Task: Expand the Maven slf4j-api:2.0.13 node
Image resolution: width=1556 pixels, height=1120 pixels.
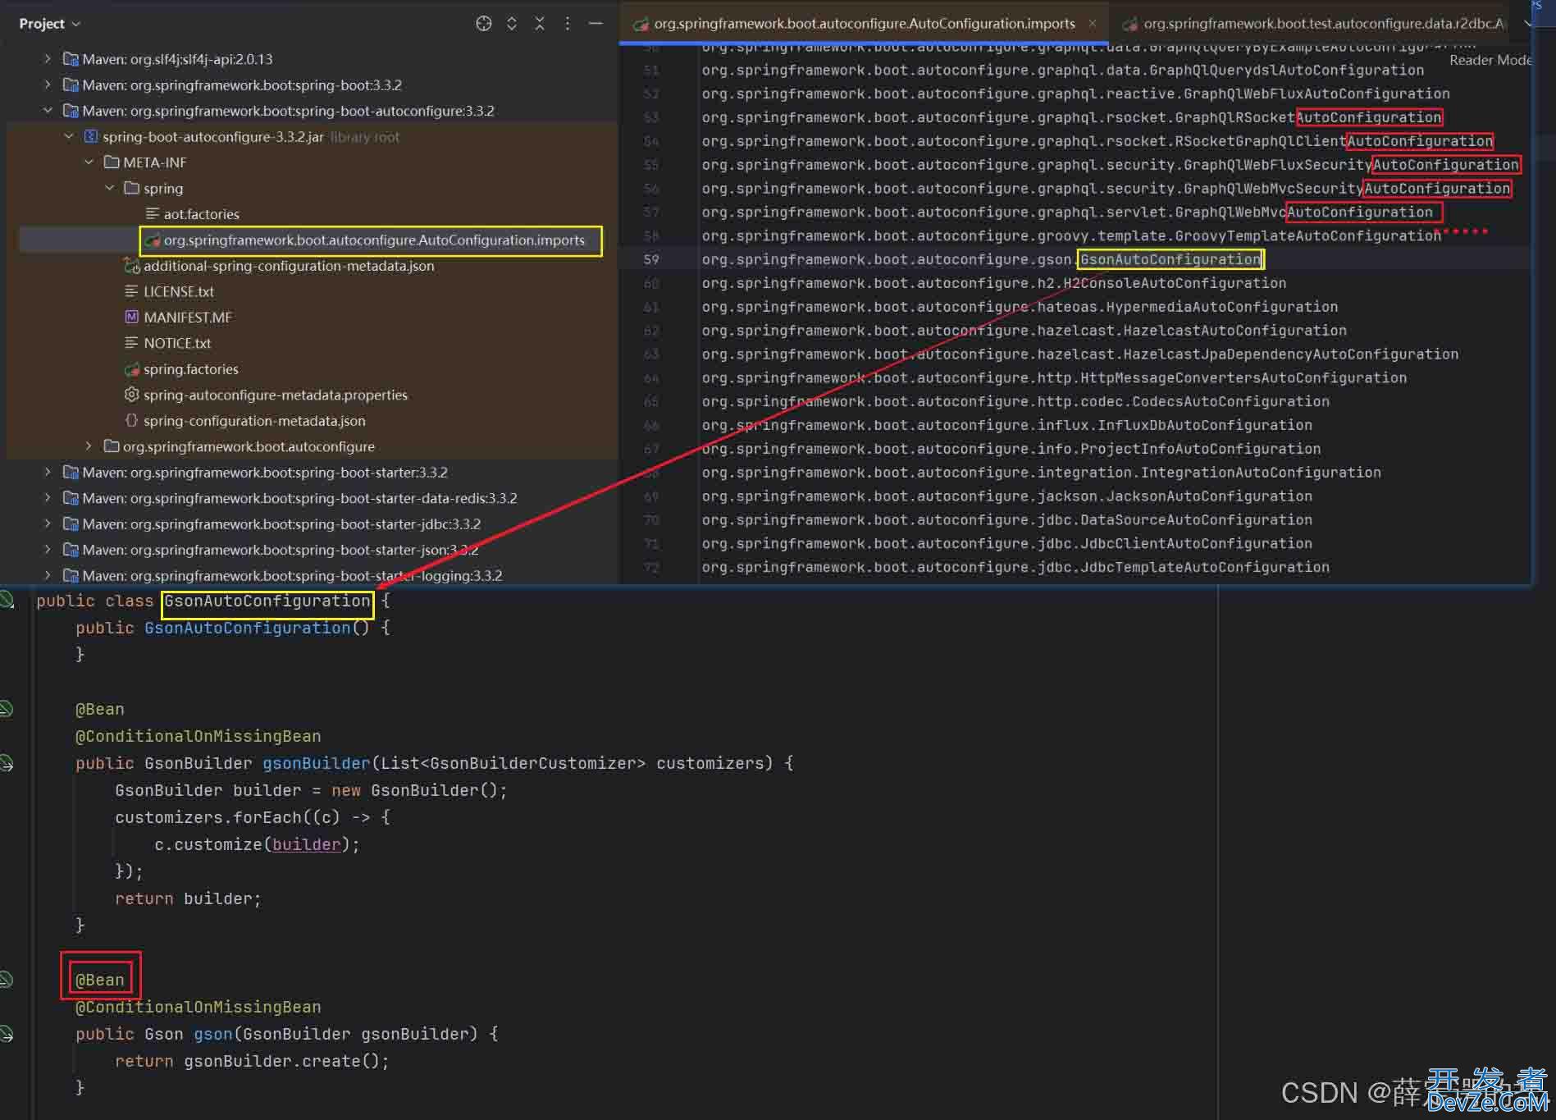Action: [48, 59]
